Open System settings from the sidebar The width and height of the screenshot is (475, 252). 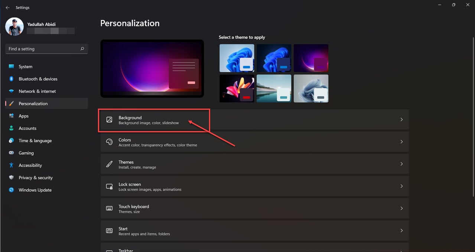[25, 66]
